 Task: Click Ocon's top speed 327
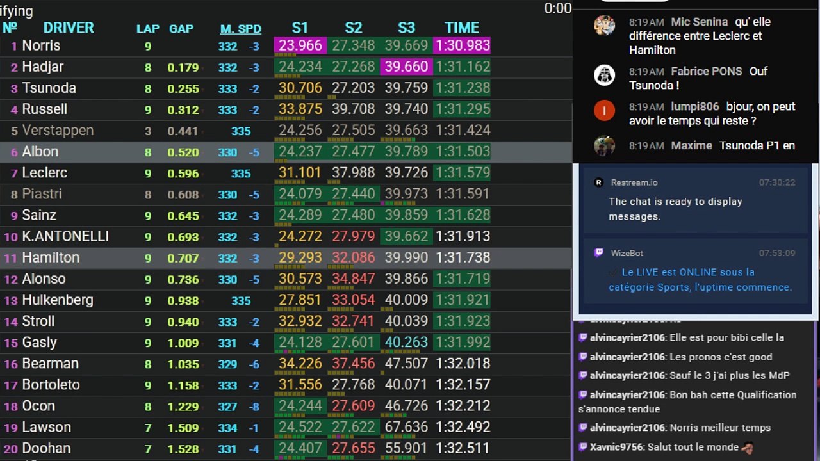coord(227,406)
